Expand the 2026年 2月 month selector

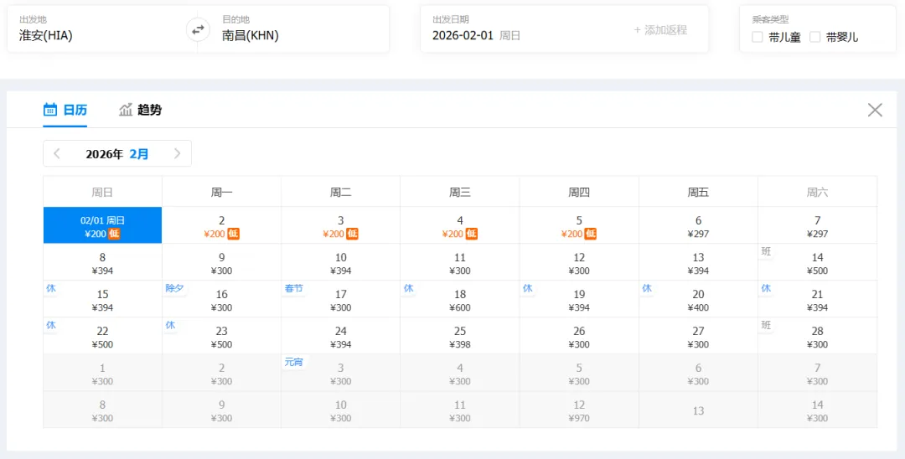pos(117,154)
